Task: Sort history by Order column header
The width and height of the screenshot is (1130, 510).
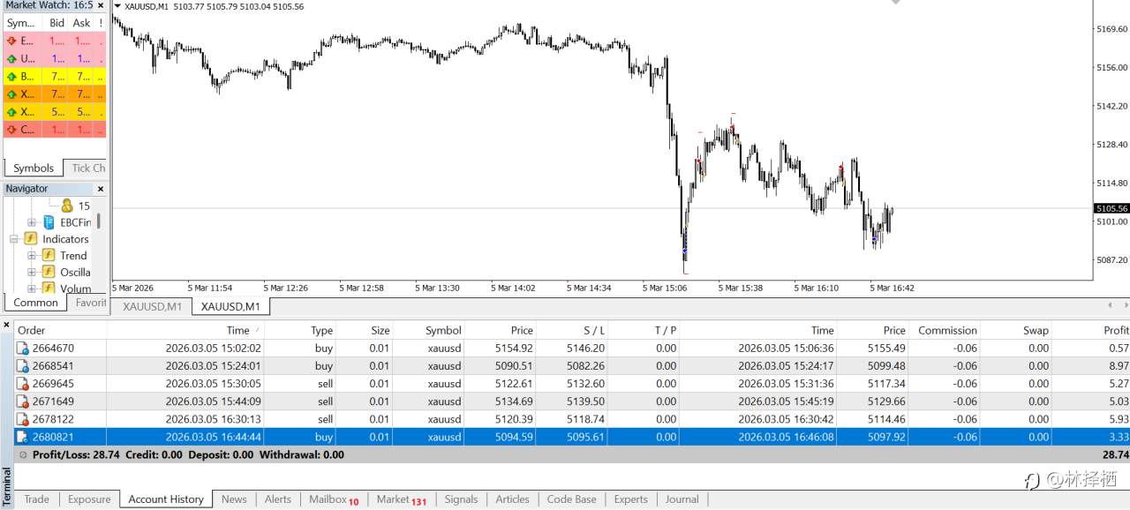Action: click(60, 330)
